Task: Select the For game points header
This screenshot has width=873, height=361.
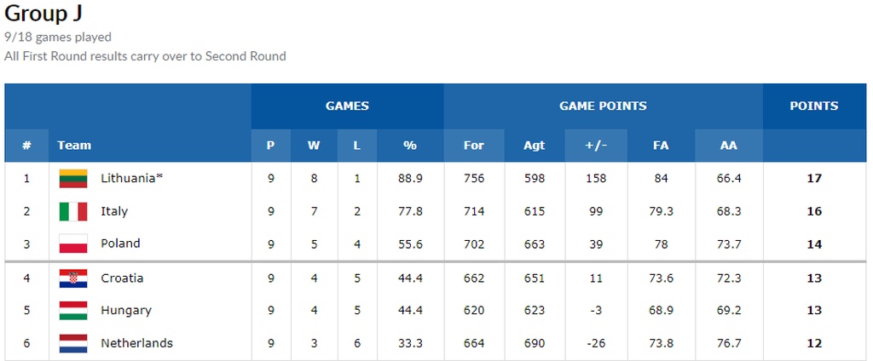Action: [x=474, y=146]
